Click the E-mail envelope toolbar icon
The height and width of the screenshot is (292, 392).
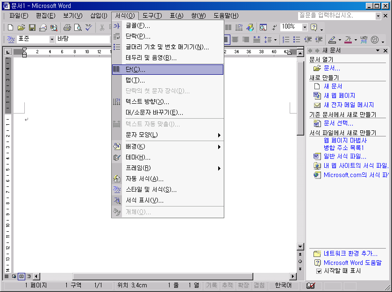point(43,27)
